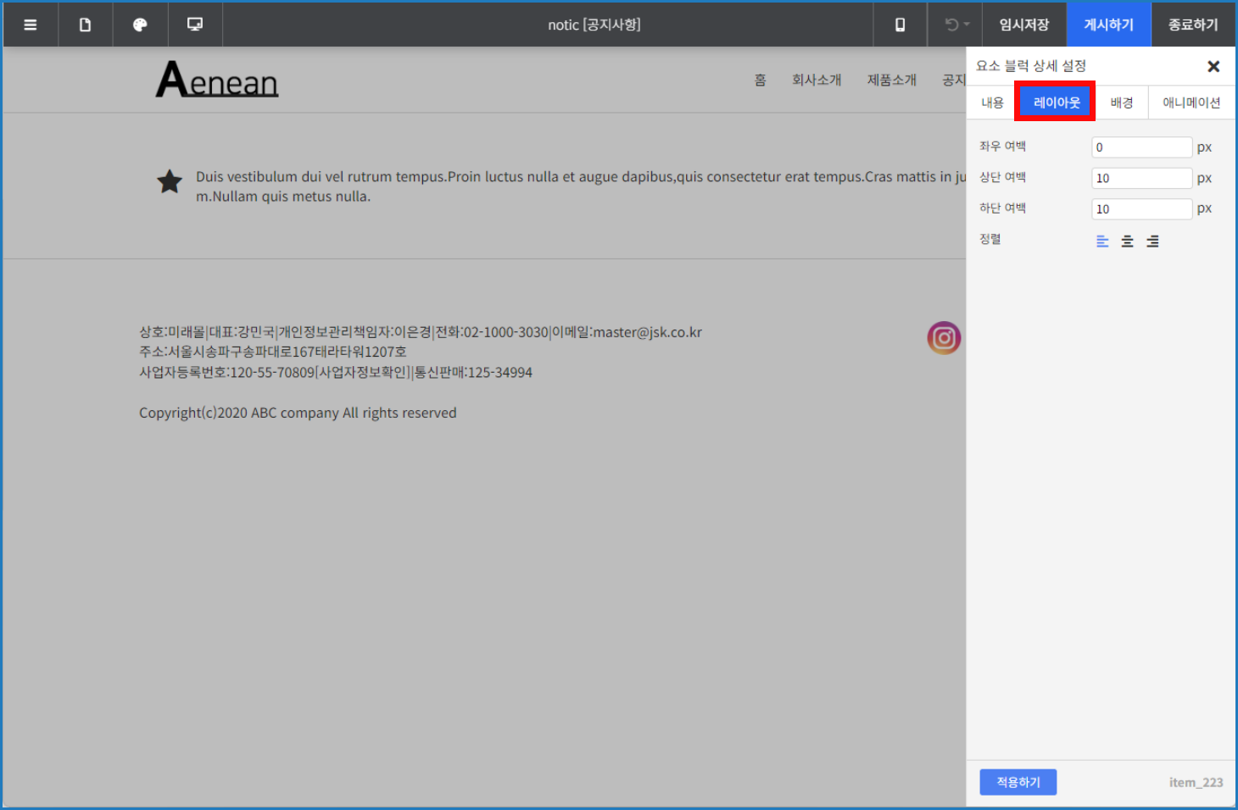Switch to the 배경 tab
The height and width of the screenshot is (810, 1238).
(1121, 102)
